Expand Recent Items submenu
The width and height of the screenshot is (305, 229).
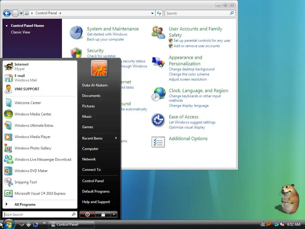(x=99, y=138)
